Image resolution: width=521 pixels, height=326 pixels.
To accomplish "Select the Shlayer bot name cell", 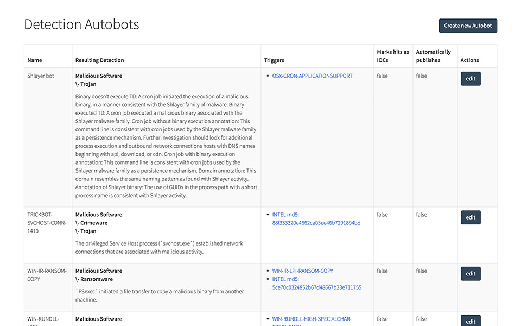I will (x=41, y=76).
